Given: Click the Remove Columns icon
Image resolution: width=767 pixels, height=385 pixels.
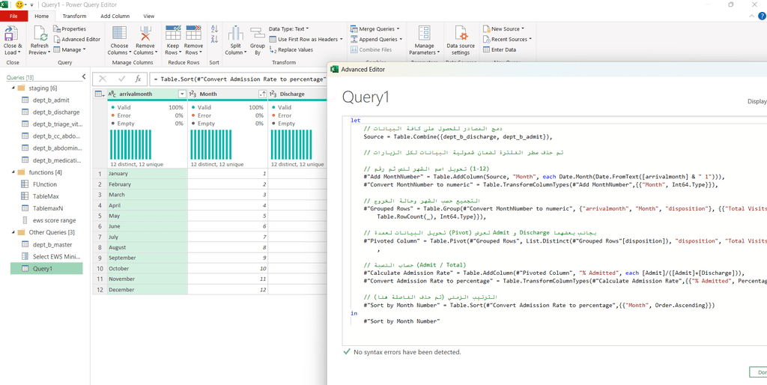Looking at the screenshot, I should tap(145, 34).
